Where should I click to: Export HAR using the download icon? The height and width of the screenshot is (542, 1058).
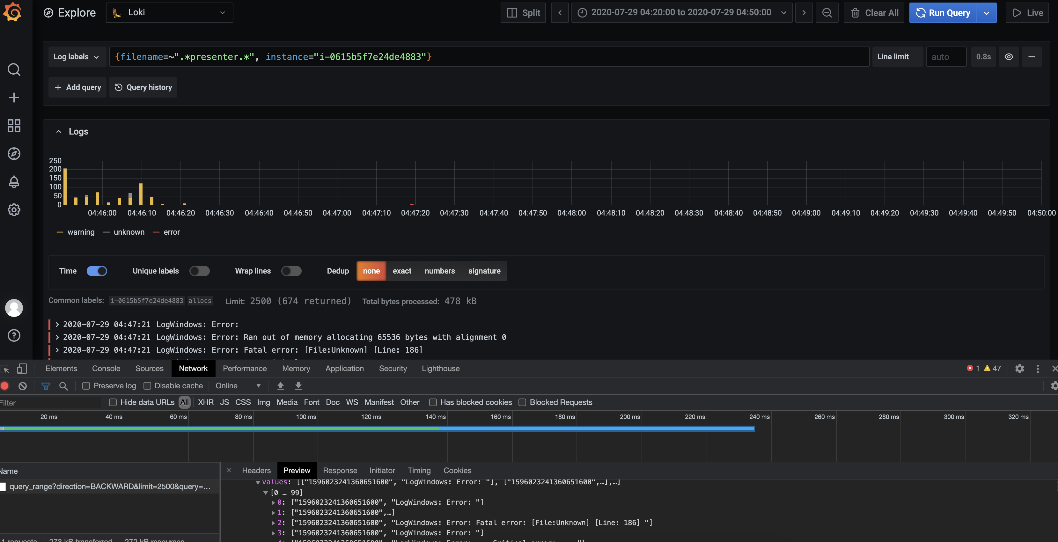[298, 386]
